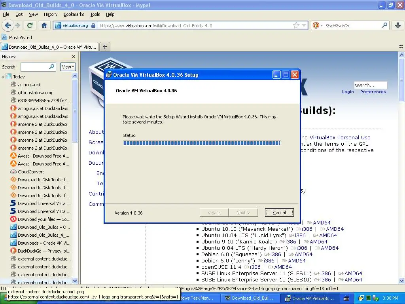Reload the page with the refresh icon

30,25
